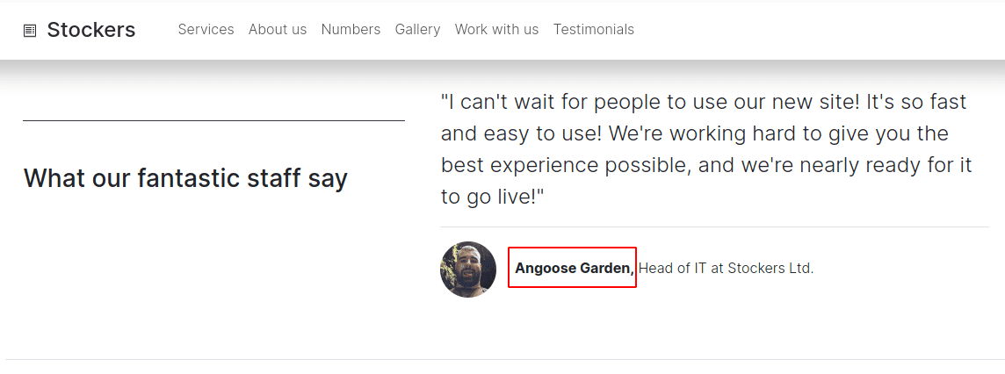Screen dimensions: 1005x374
Task: Click the 'Head of IT' job title
Action: (x=672, y=268)
